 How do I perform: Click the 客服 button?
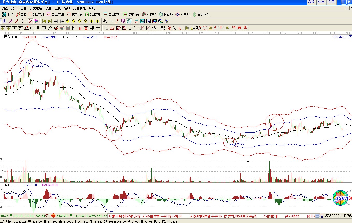[x=311, y=2]
